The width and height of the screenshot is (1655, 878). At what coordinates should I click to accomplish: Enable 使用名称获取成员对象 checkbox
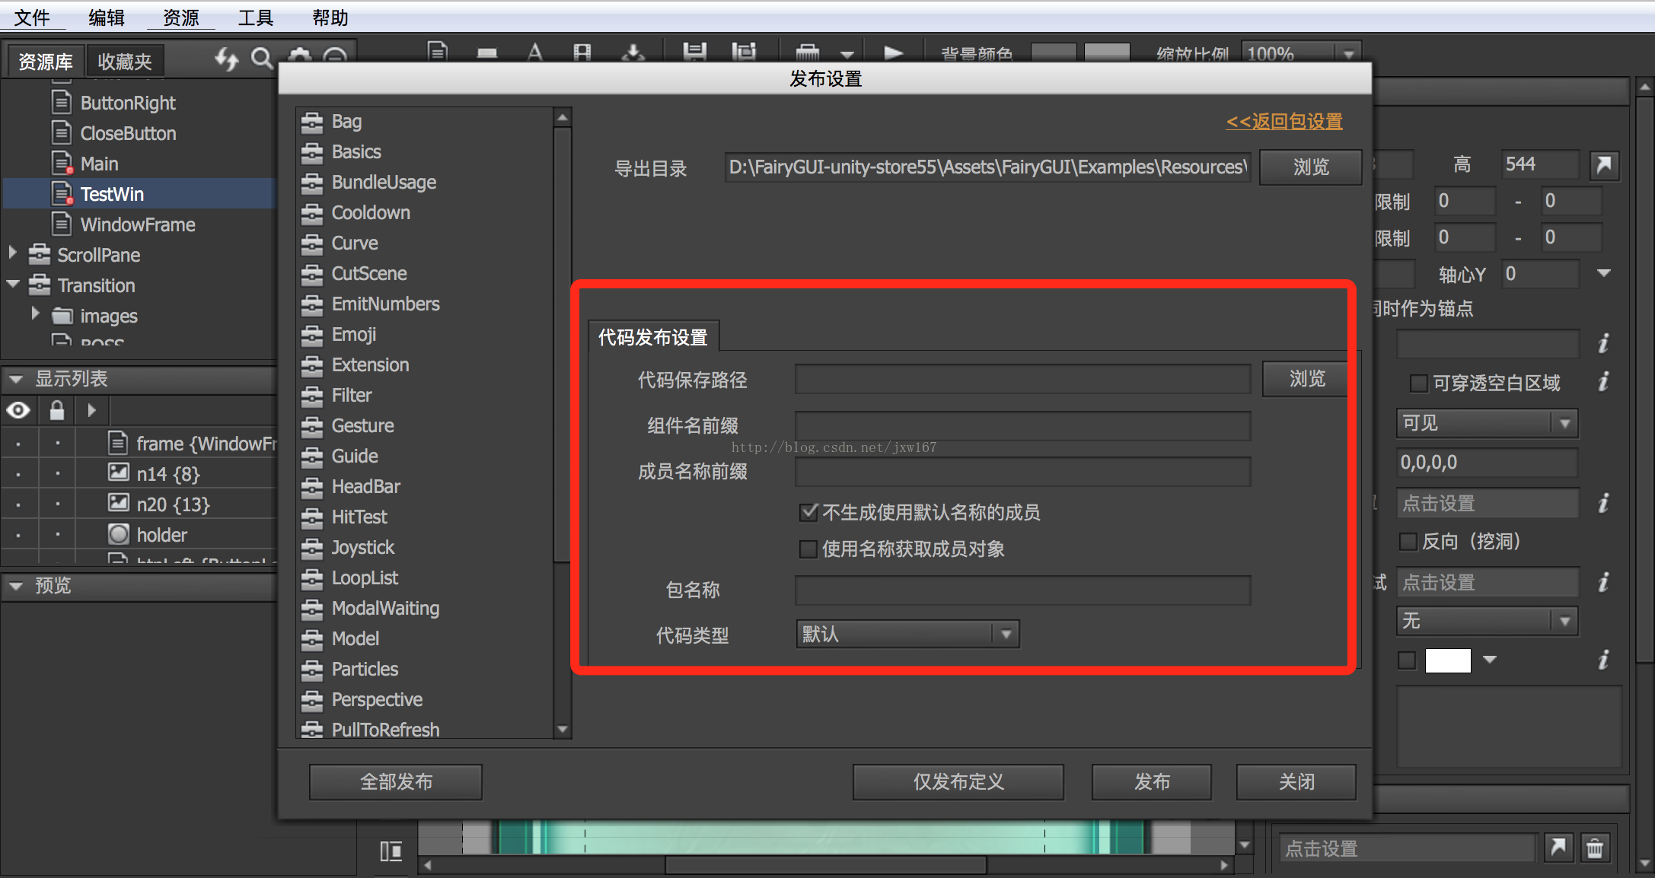(808, 549)
